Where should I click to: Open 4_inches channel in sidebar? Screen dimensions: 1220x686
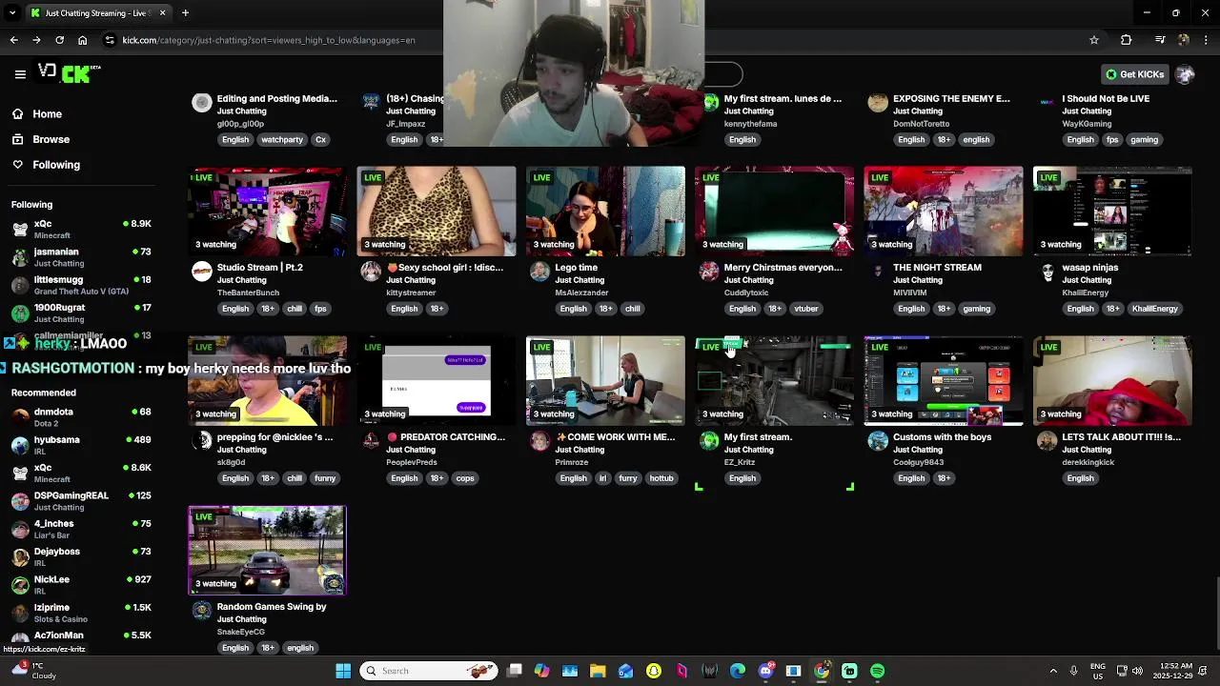(x=81, y=529)
